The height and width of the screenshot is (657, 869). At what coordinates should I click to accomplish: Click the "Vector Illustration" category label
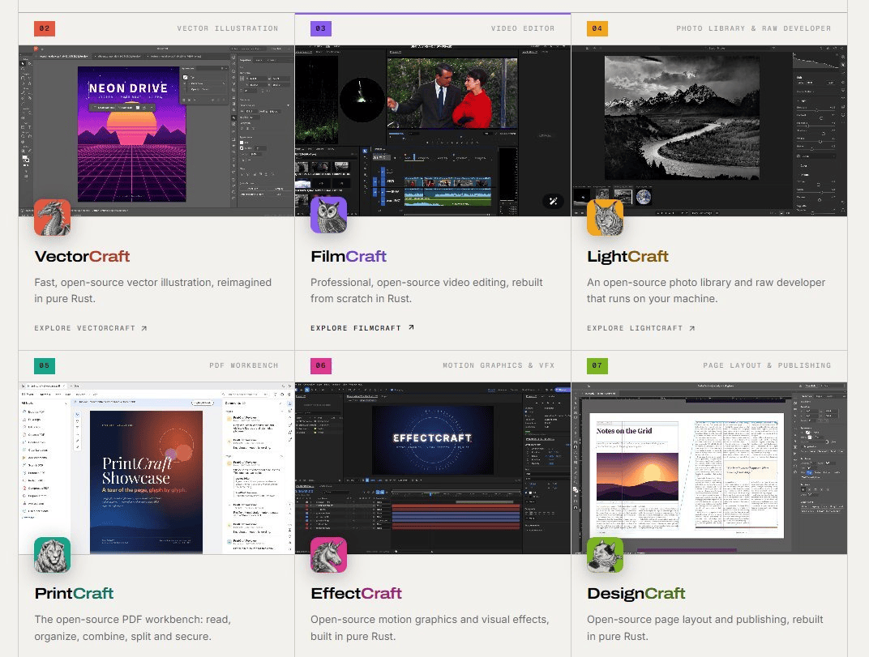[x=228, y=28]
